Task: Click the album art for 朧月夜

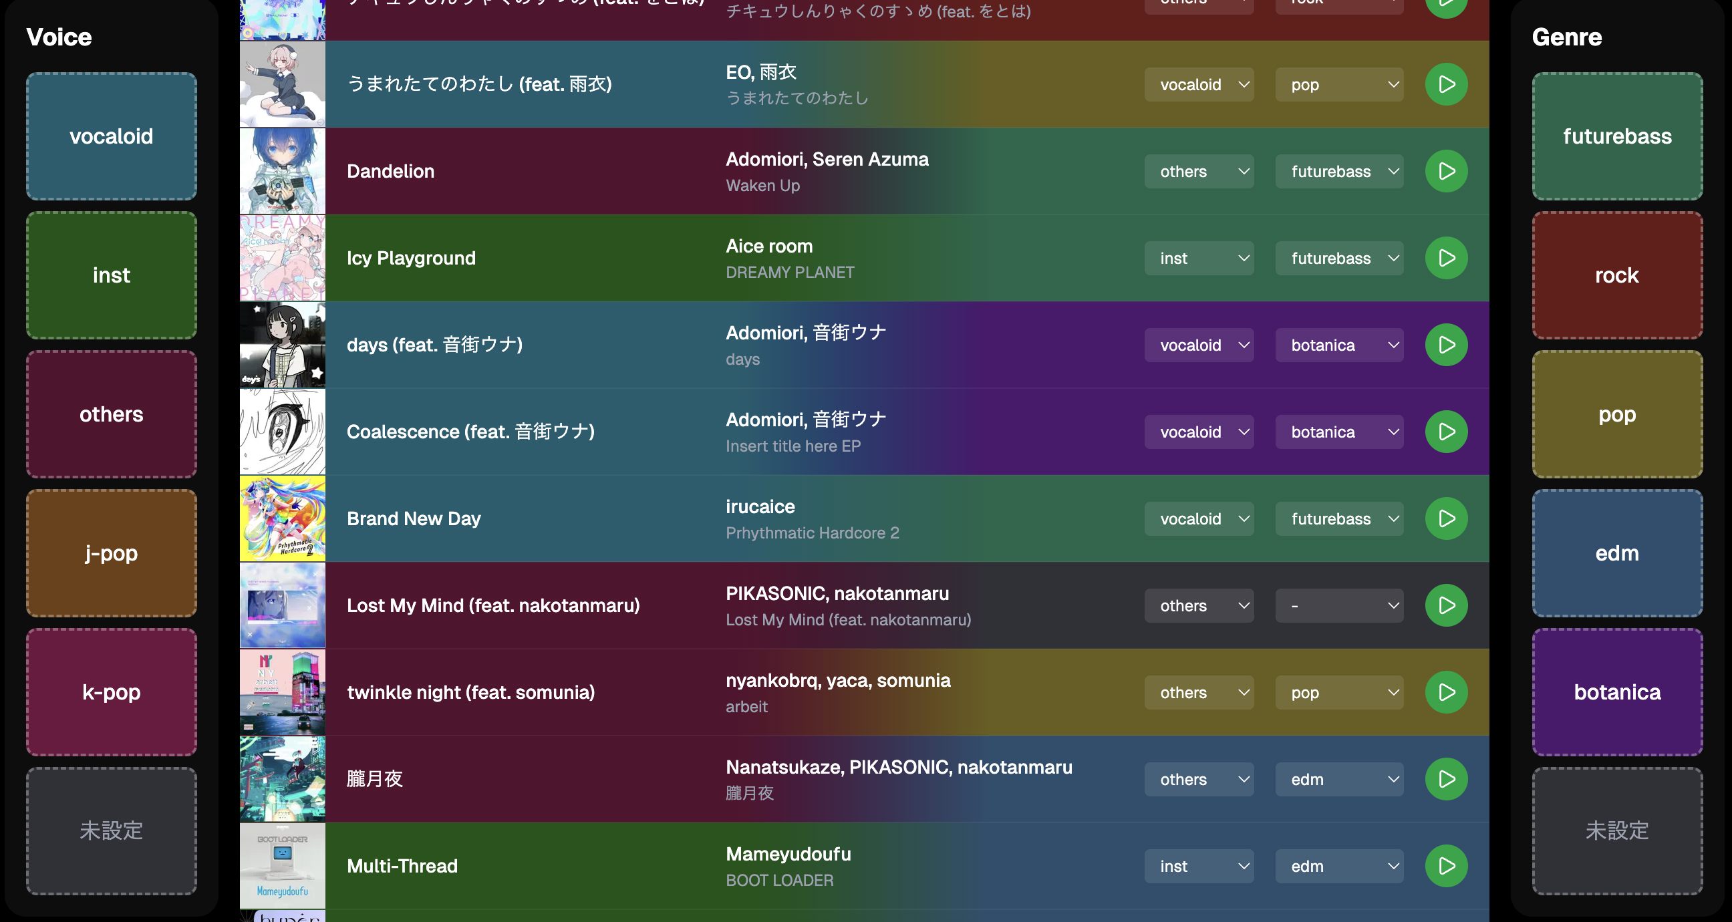Action: tap(282, 779)
